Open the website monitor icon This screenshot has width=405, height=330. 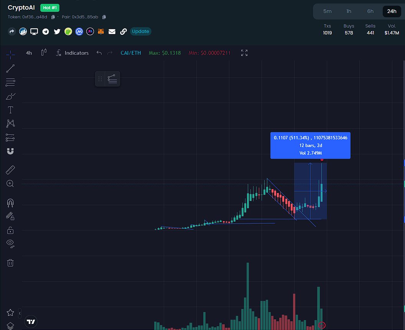[x=34, y=31]
